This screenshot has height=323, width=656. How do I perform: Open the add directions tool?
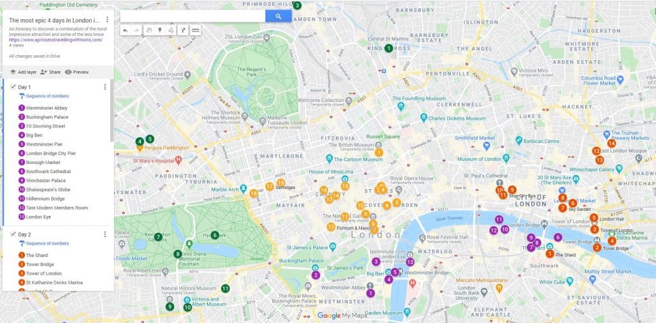(183, 30)
